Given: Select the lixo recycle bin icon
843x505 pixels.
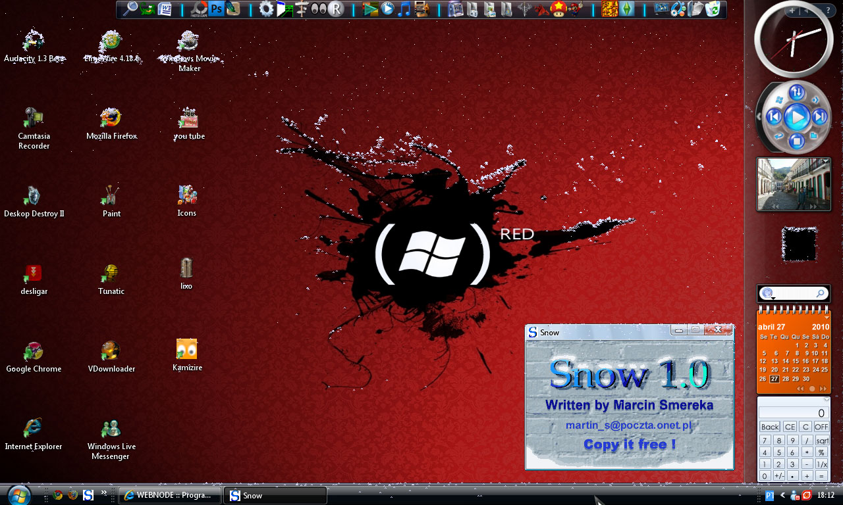Looking at the screenshot, I should (186, 274).
